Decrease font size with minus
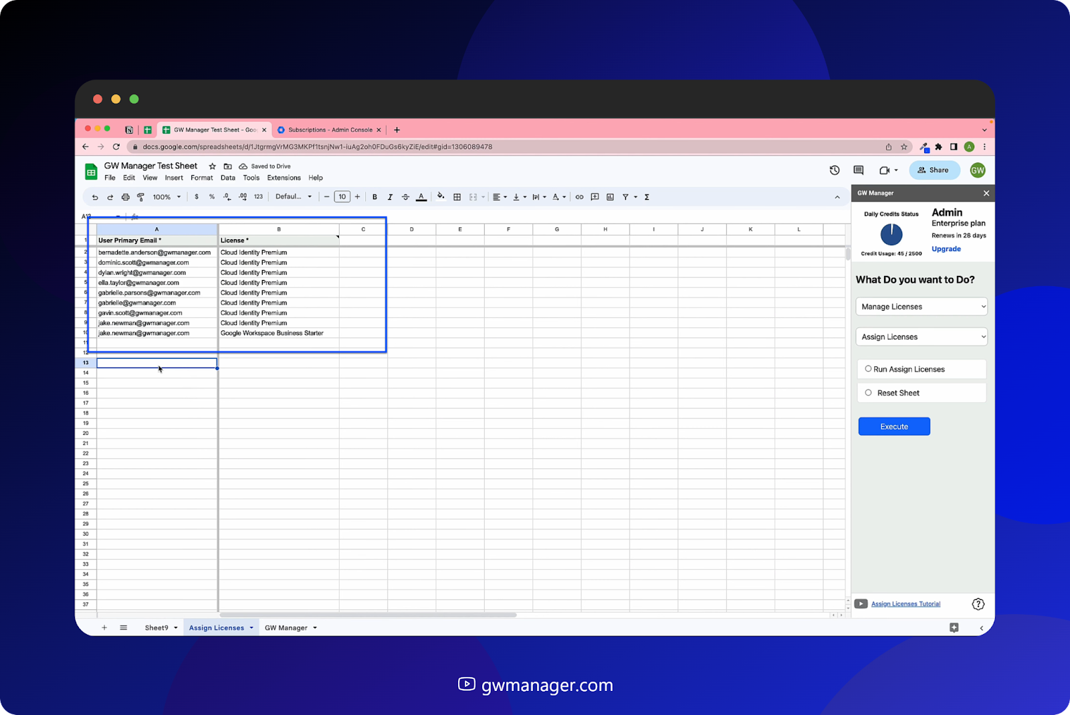 [326, 197]
